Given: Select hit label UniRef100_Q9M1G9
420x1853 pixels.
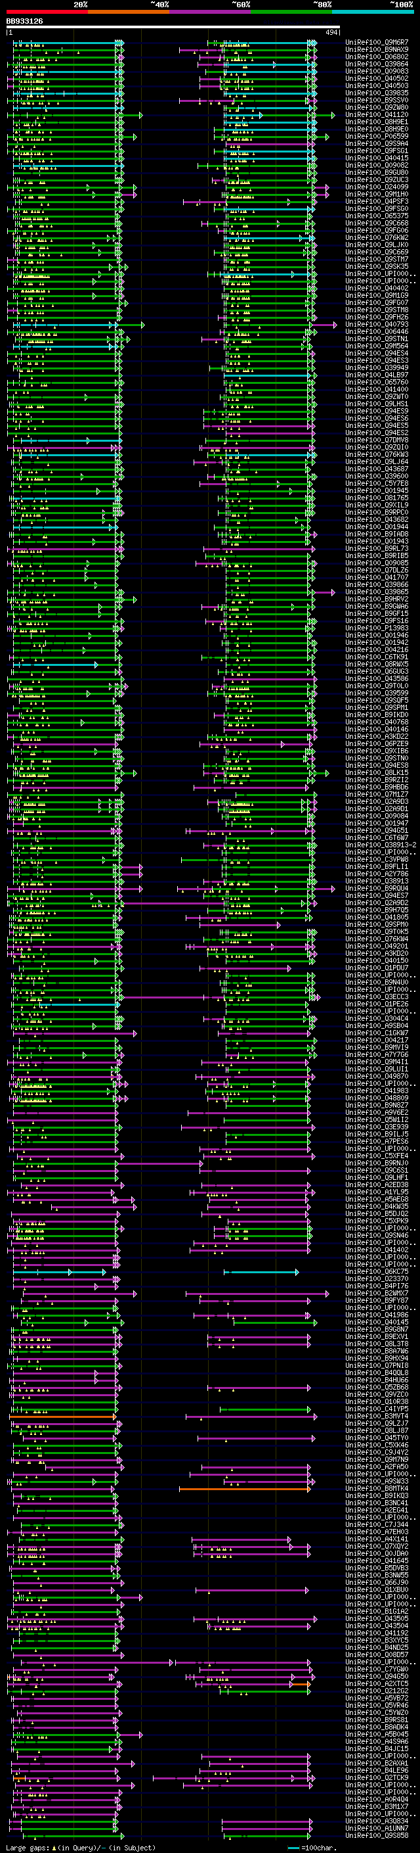Looking at the screenshot, I should click(377, 296).
